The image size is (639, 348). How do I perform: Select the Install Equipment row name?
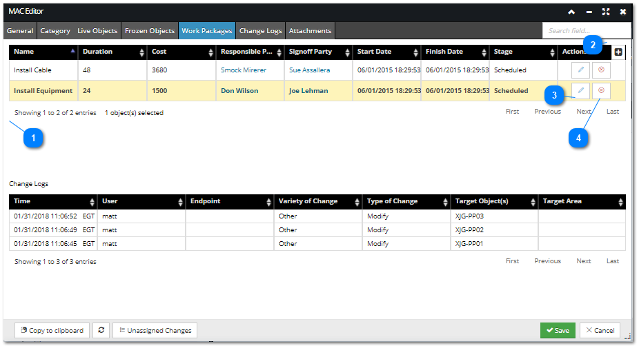(x=43, y=91)
